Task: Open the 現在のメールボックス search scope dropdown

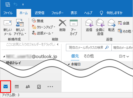Action: click(122, 48)
